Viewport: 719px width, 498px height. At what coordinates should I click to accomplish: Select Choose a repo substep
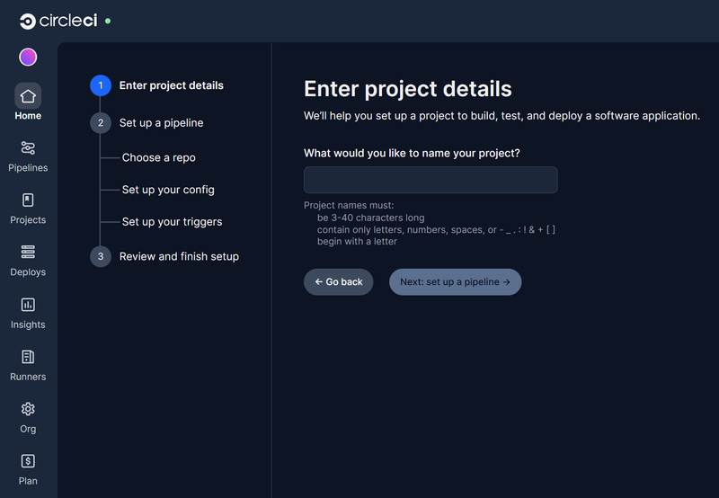click(x=158, y=157)
